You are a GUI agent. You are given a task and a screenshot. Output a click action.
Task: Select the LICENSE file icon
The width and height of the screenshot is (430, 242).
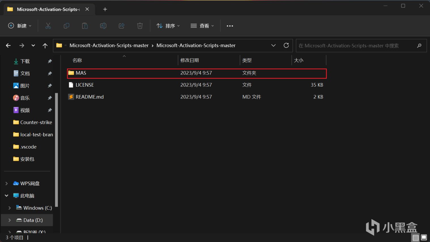(71, 85)
